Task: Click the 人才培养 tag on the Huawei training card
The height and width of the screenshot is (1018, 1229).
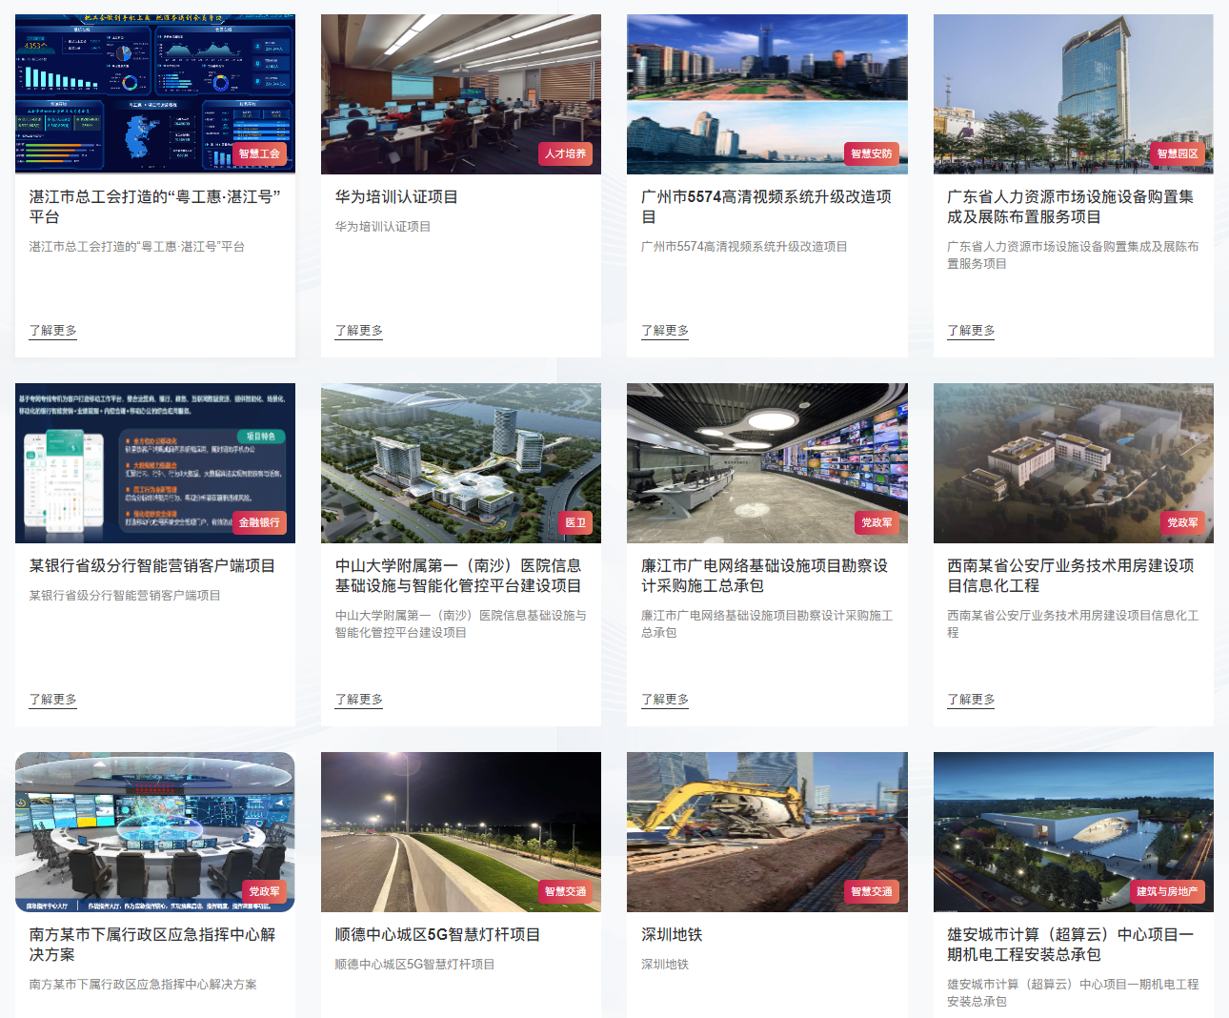Action: coord(566,153)
